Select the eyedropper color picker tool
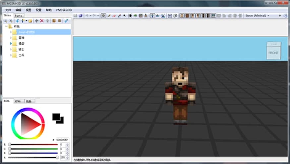 (119, 16)
